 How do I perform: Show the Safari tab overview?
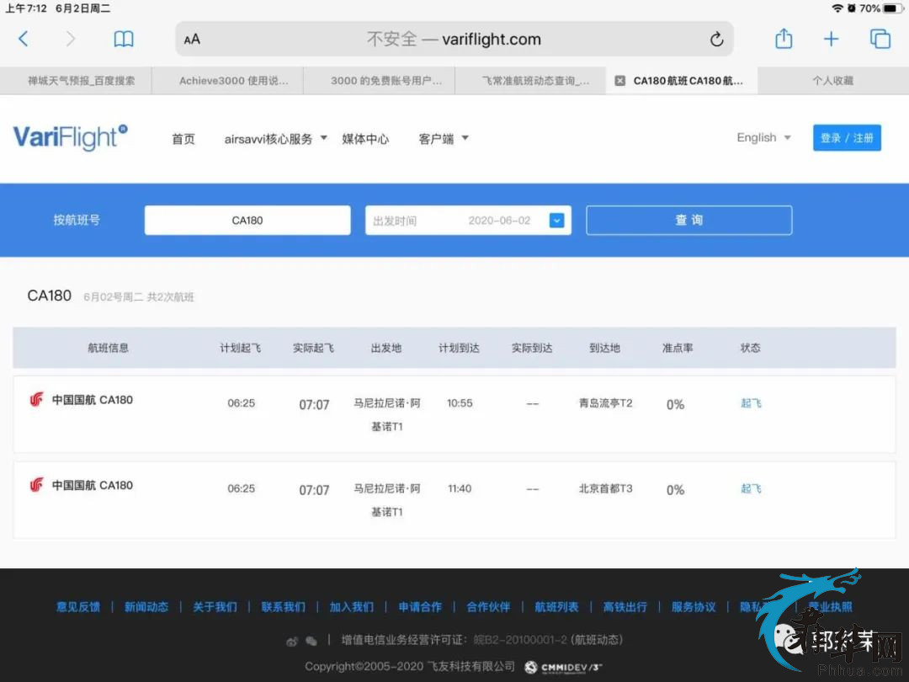click(880, 39)
